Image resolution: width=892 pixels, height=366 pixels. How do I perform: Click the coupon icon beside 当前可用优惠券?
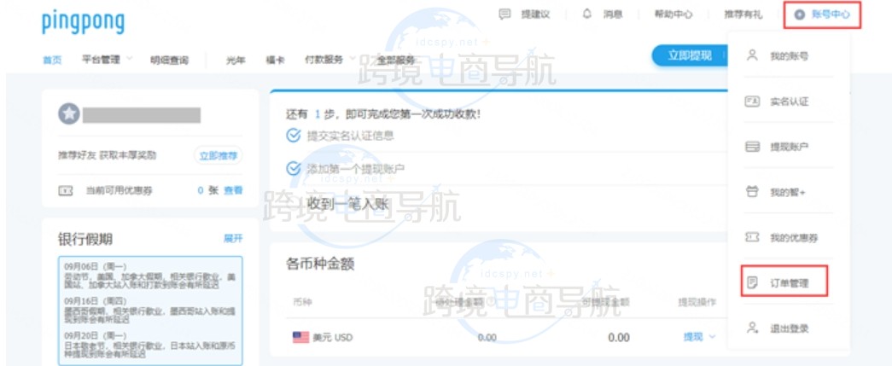click(x=66, y=191)
